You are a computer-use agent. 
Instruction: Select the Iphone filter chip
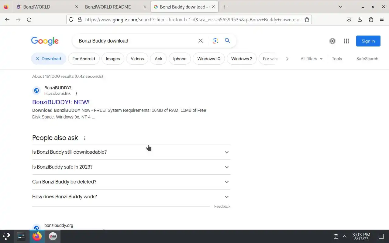[x=180, y=59]
